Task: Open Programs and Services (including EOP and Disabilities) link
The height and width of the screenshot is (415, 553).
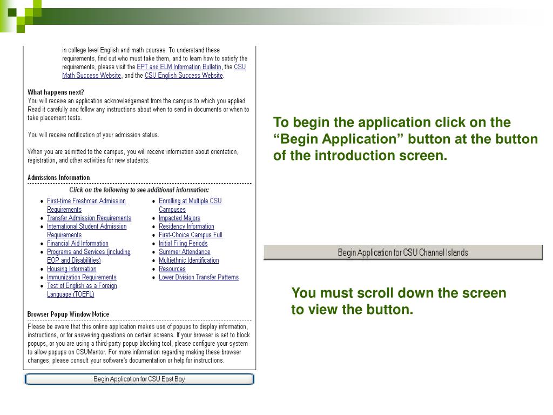Action: [x=89, y=256]
